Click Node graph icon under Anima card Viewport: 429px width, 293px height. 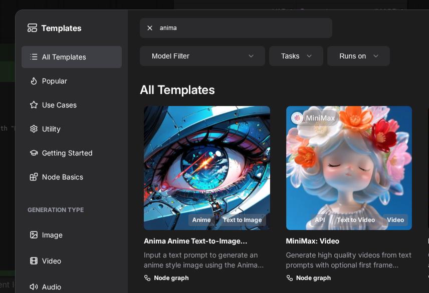[x=147, y=278]
